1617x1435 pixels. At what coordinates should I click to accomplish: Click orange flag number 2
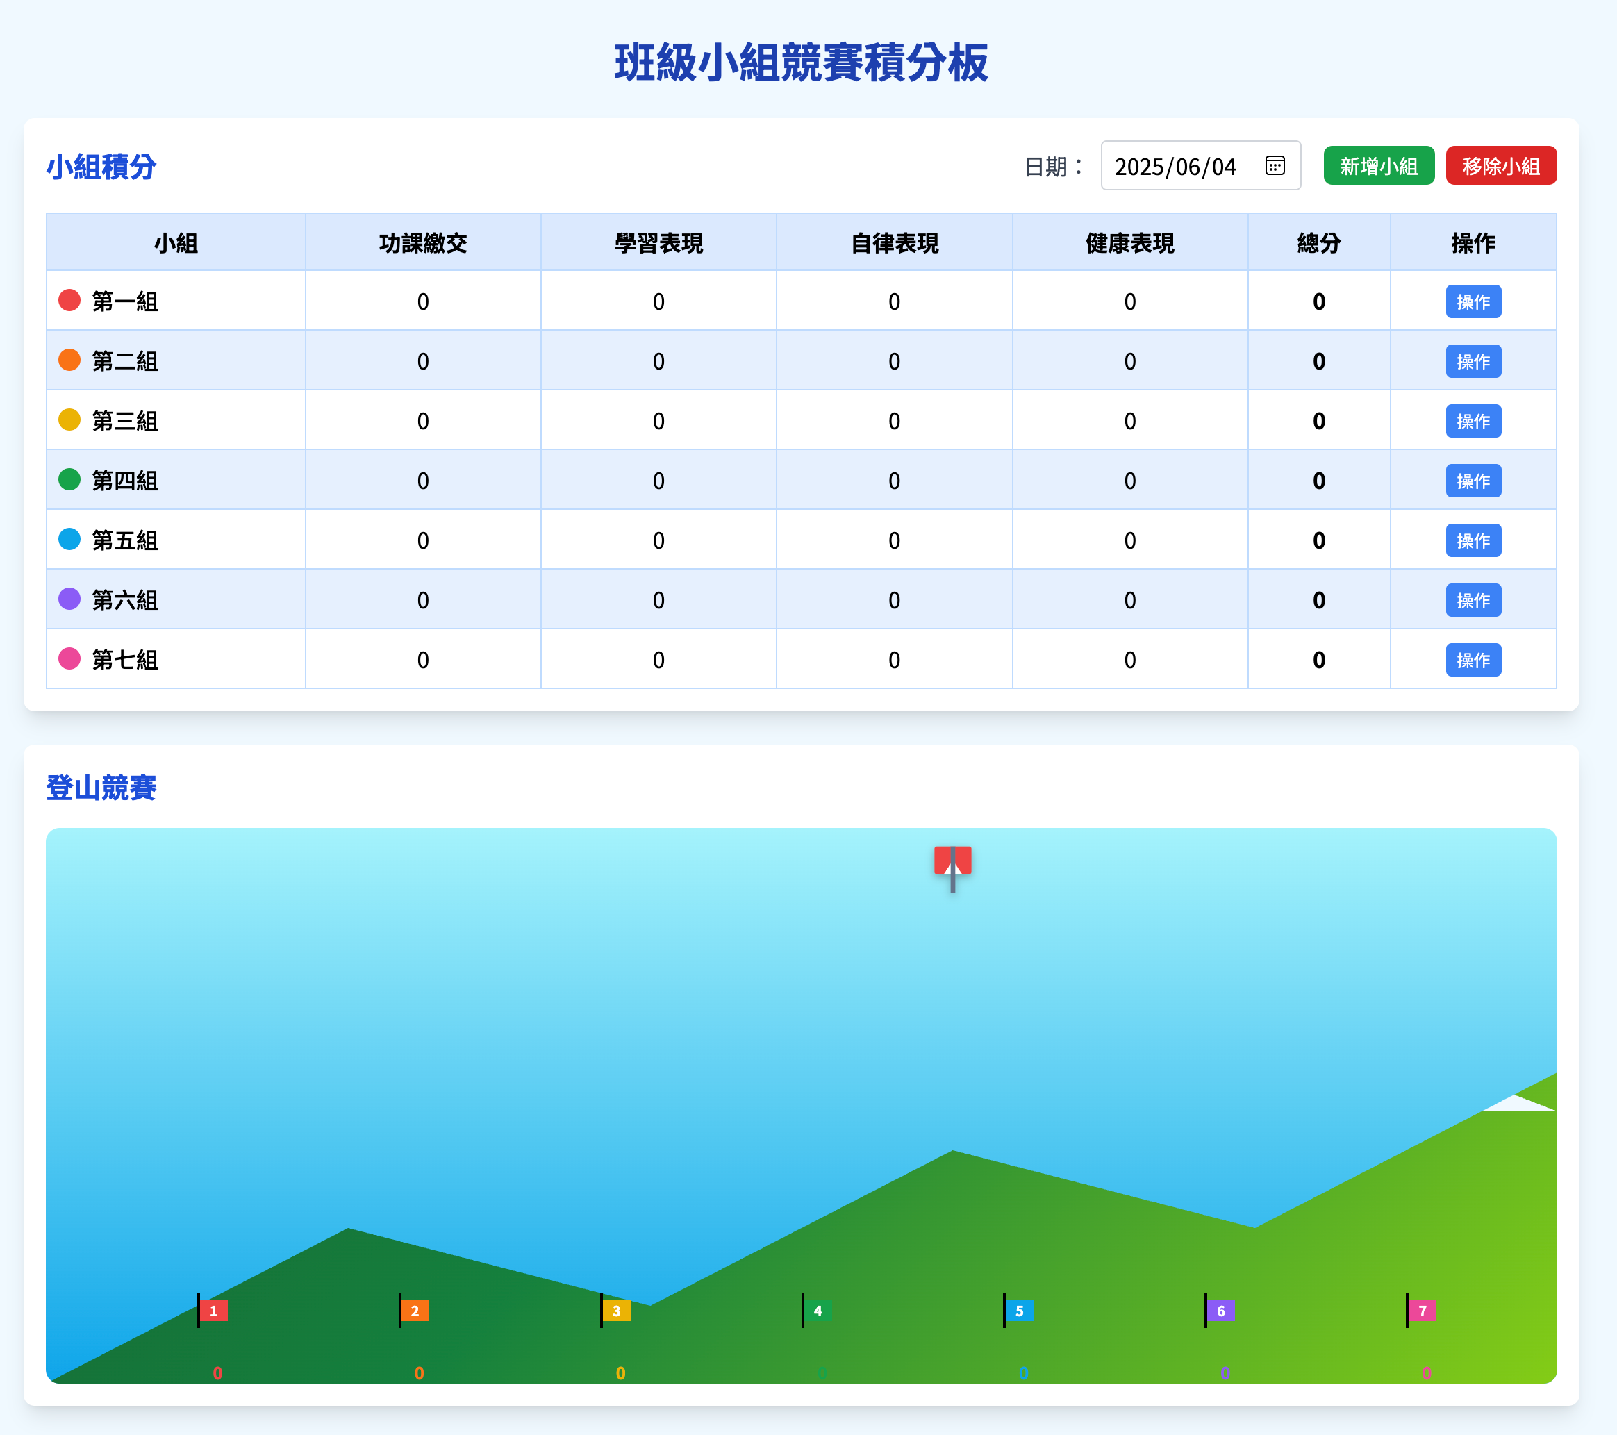[x=415, y=1311]
